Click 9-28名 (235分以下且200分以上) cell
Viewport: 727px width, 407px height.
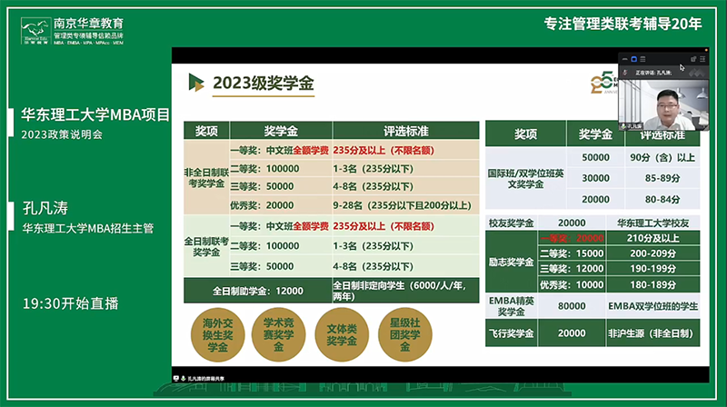tap(405, 205)
